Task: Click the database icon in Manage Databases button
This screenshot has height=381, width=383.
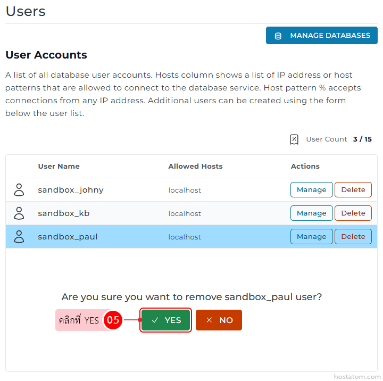Action: (278, 36)
